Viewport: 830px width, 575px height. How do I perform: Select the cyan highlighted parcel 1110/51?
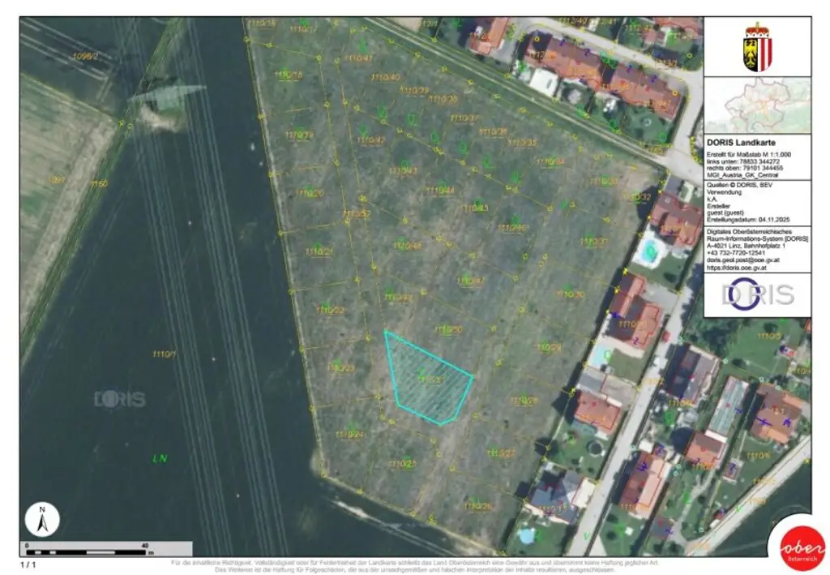(x=427, y=377)
